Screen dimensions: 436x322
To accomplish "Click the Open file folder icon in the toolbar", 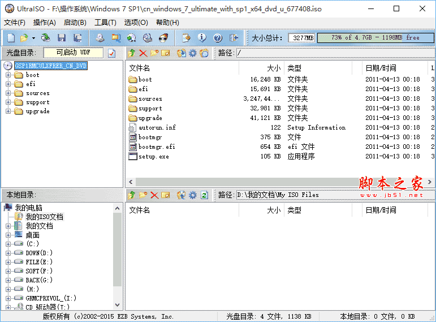I will tap(24, 37).
